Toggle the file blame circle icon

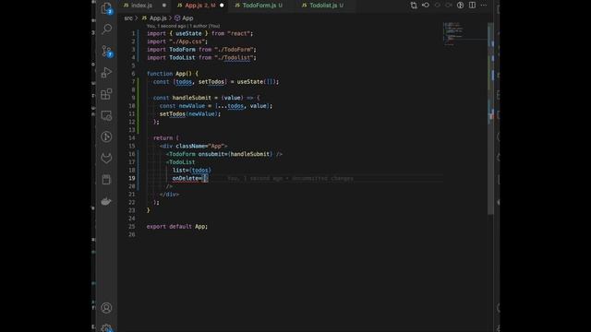[x=460, y=6]
